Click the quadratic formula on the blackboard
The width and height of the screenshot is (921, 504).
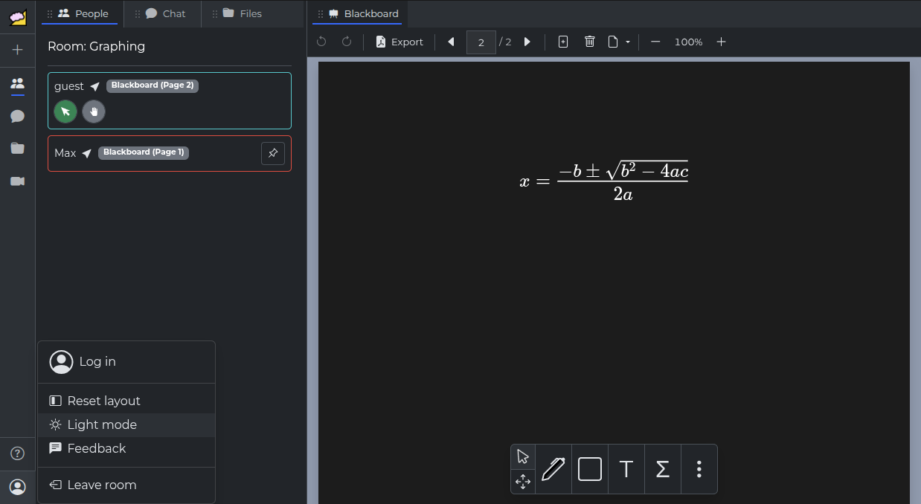point(604,181)
